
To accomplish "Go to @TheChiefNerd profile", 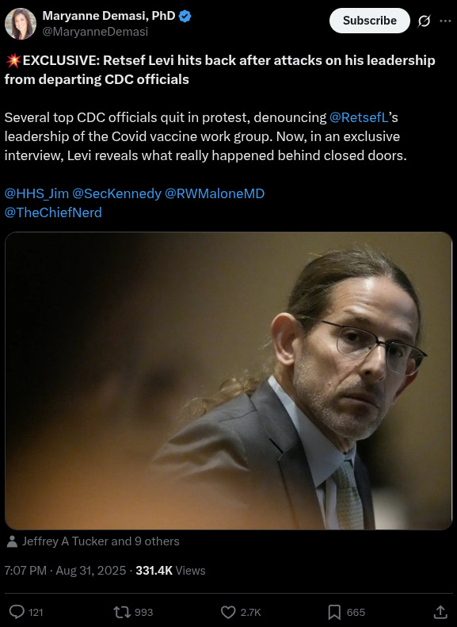I will pos(53,212).
